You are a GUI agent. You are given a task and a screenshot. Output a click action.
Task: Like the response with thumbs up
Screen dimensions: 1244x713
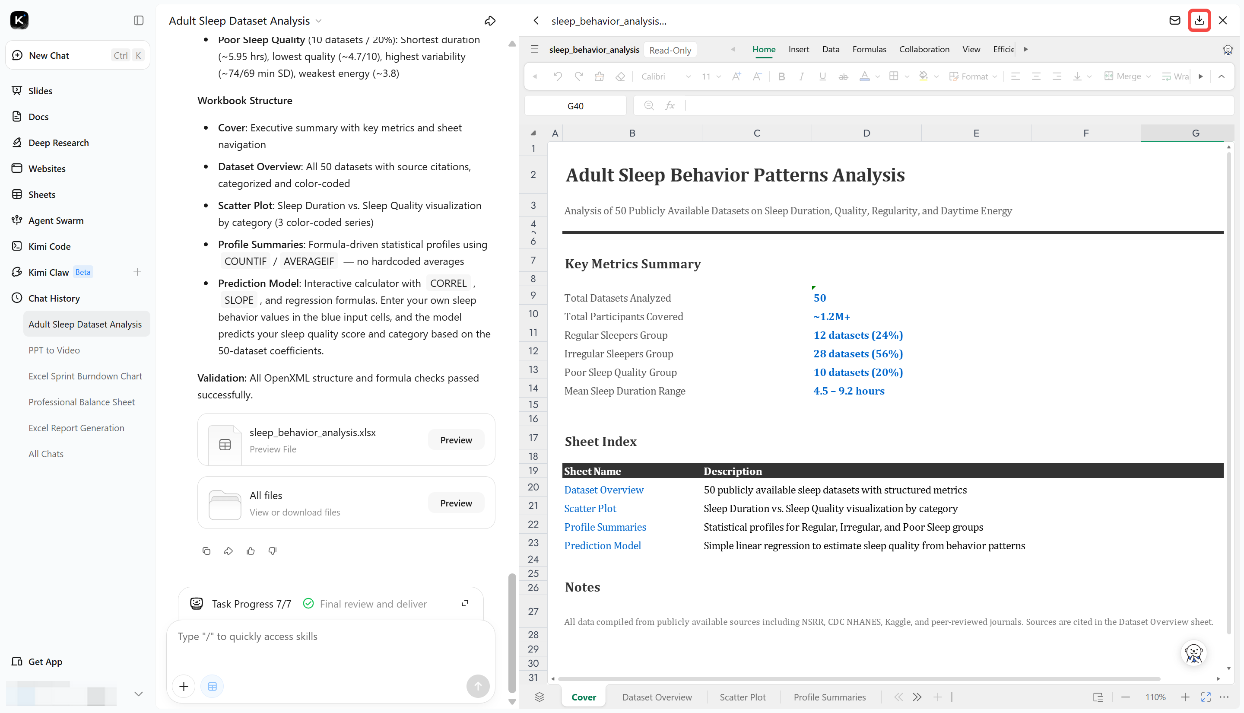251,551
